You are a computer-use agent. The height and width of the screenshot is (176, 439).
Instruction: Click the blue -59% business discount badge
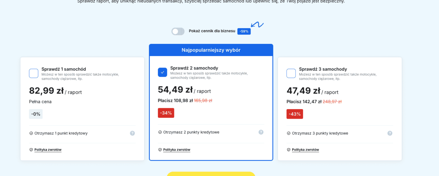tap(244, 31)
